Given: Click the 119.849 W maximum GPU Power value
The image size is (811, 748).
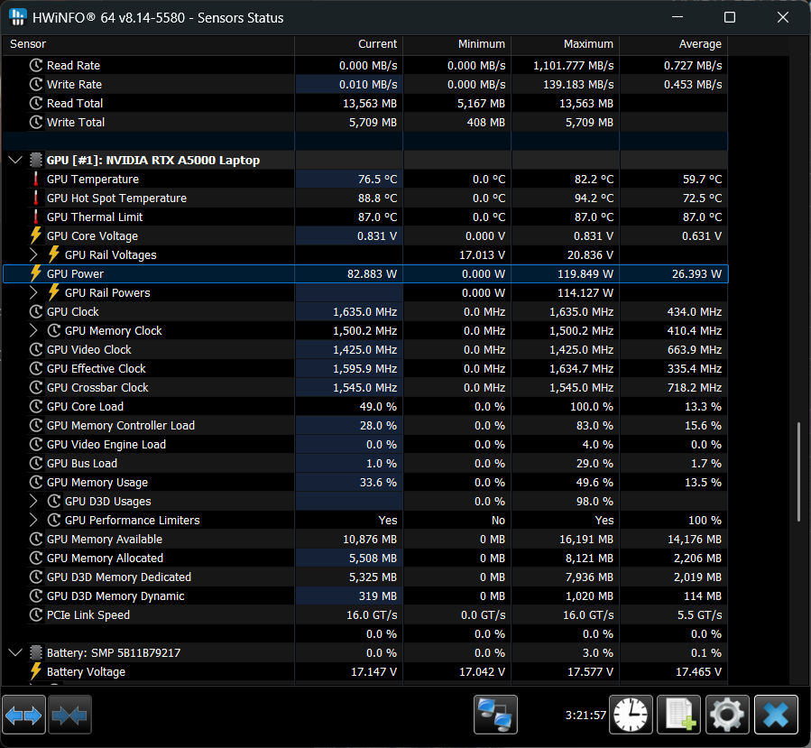Looking at the screenshot, I should click(x=585, y=273).
